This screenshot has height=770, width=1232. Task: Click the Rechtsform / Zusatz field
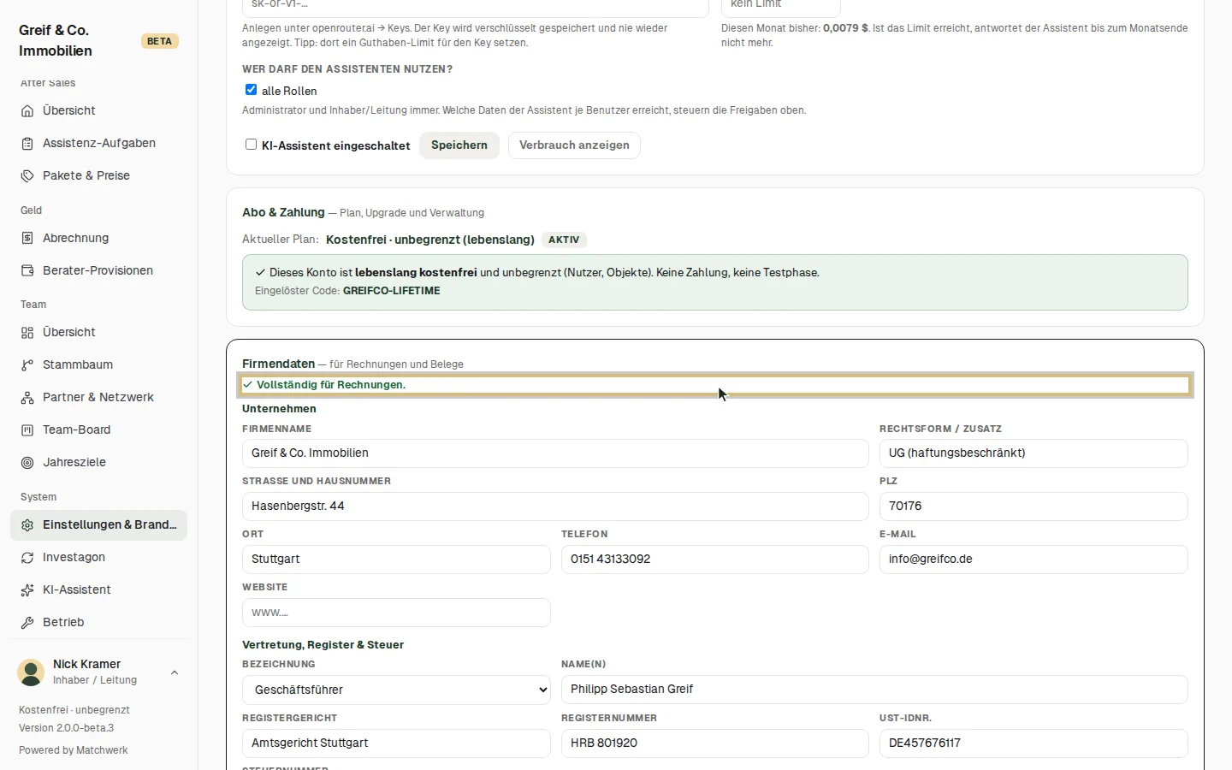pyautogui.click(x=1034, y=453)
